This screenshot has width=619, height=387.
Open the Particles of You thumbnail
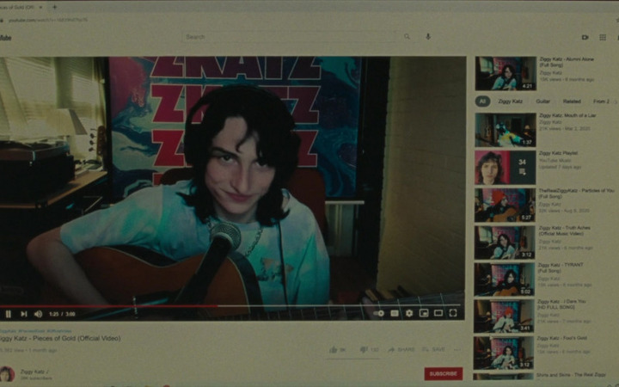505,205
